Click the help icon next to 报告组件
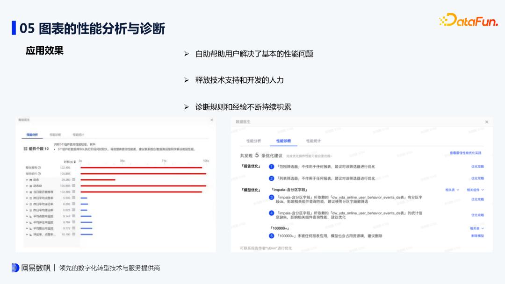 tap(39, 173)
